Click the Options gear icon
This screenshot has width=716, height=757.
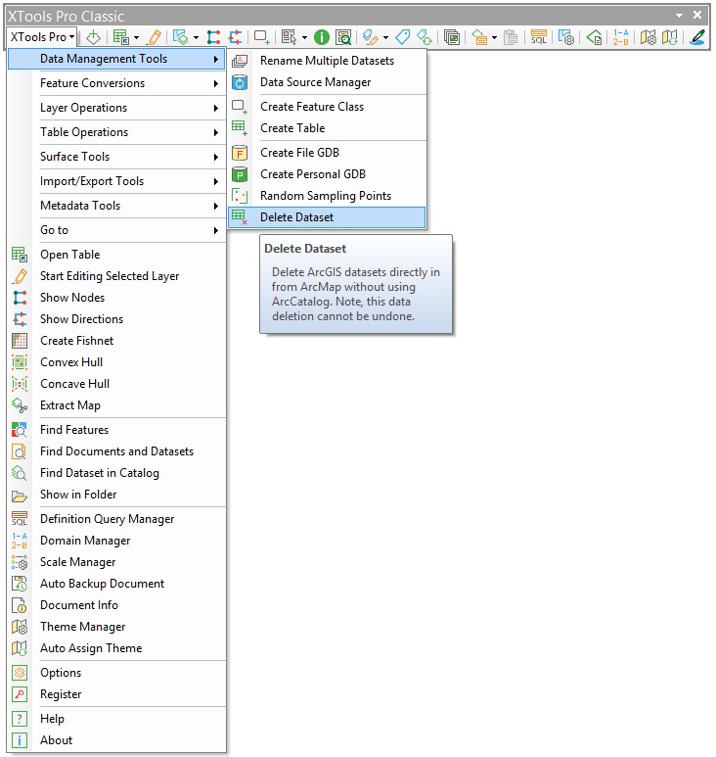click(20, 673)
